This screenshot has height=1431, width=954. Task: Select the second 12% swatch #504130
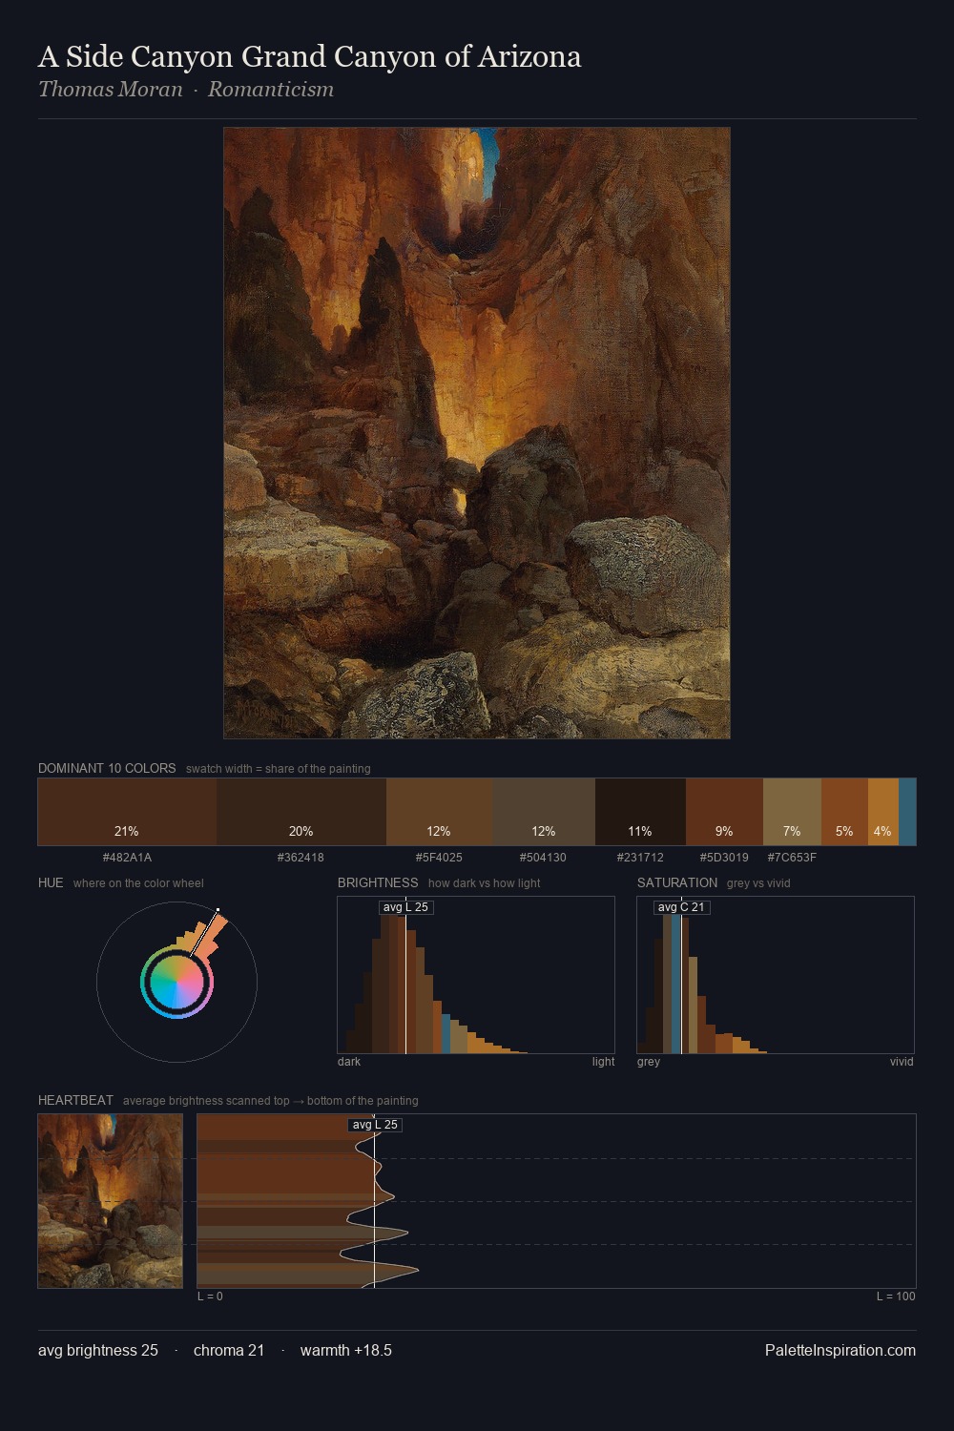point(544,812)
